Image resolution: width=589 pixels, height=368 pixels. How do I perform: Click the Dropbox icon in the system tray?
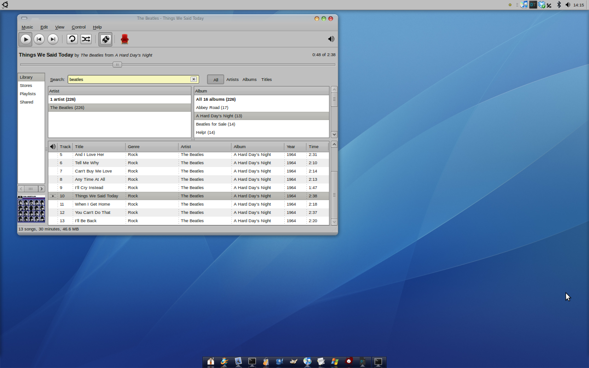point(542,5)
